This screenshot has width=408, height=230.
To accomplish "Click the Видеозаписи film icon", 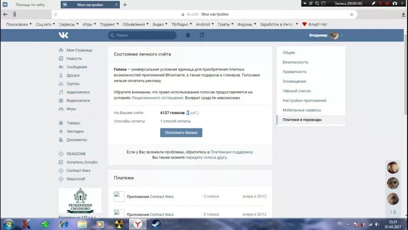I will click(61, 100).
